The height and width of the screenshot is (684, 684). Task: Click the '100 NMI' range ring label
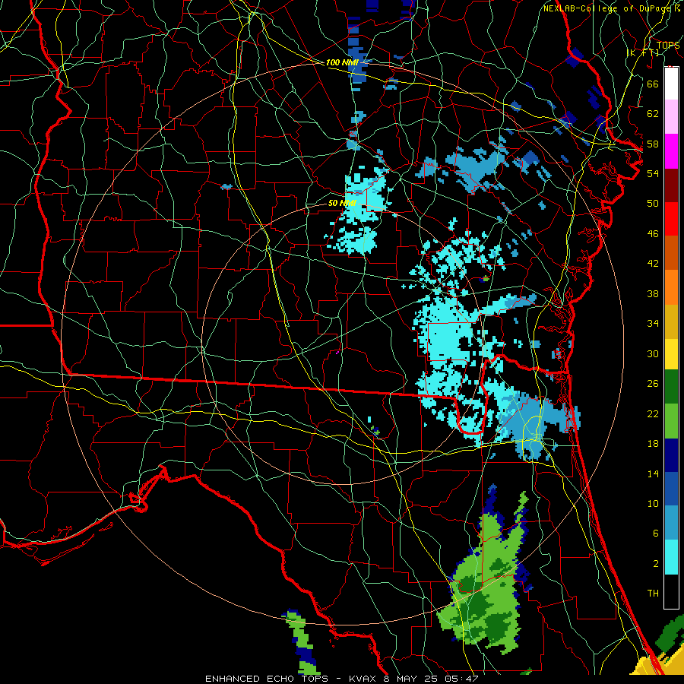click(x=341, y=62)
